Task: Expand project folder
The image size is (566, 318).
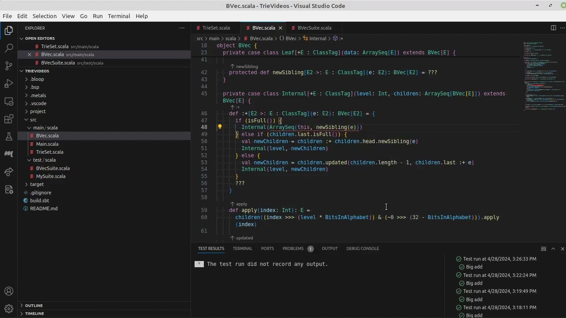Action: (x=38, y=111)
